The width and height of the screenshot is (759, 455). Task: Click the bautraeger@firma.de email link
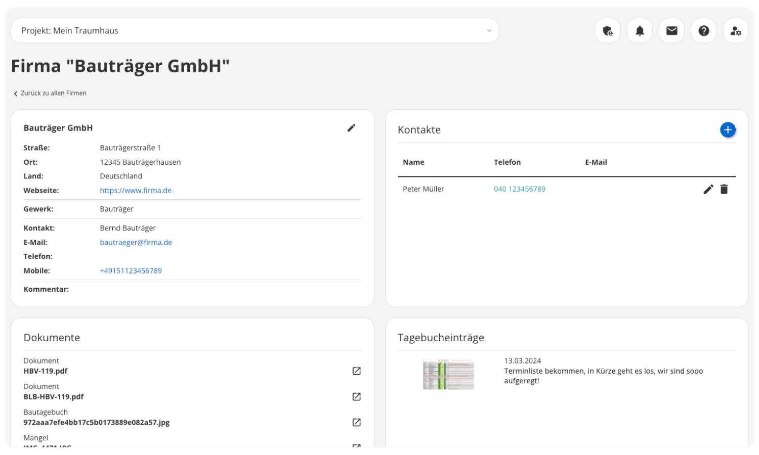point(136,242)
